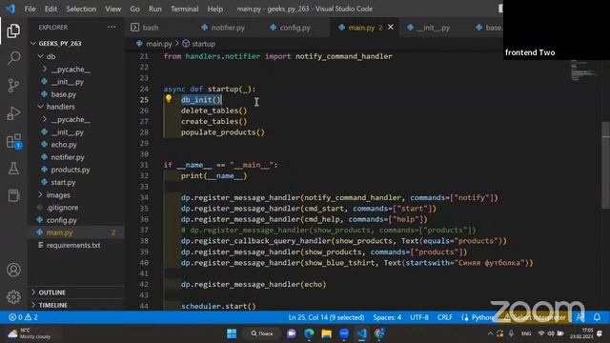Viewport: 610px width, 343px height.
Task: Change line endings via CRLF
Action: point(445,317)
